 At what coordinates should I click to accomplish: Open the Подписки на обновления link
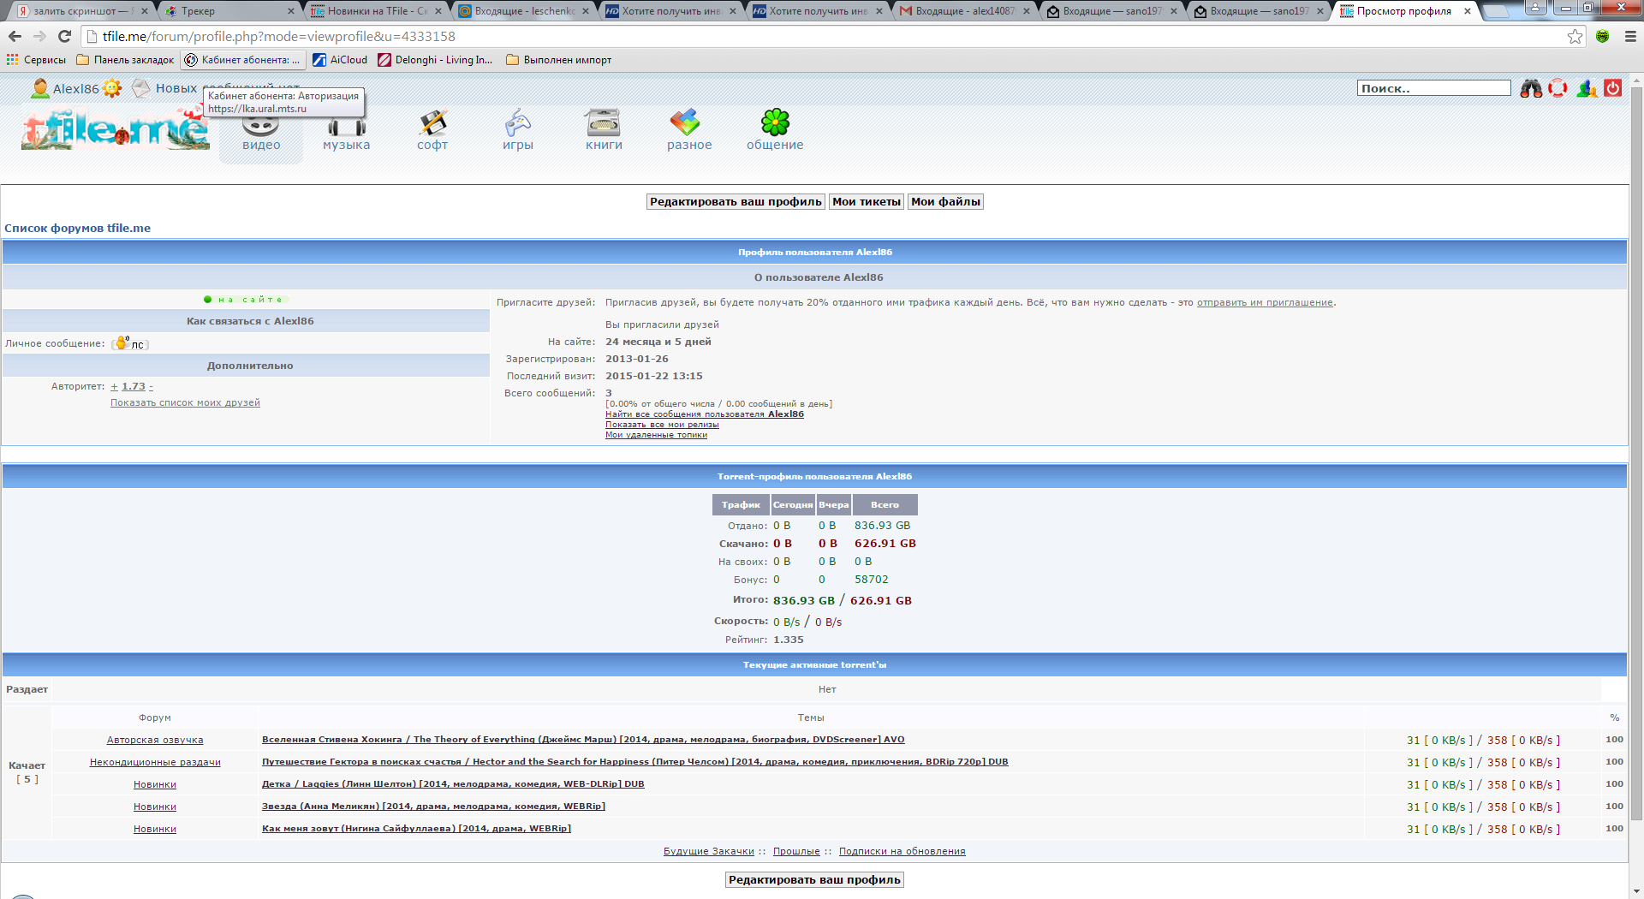[902, 852]
